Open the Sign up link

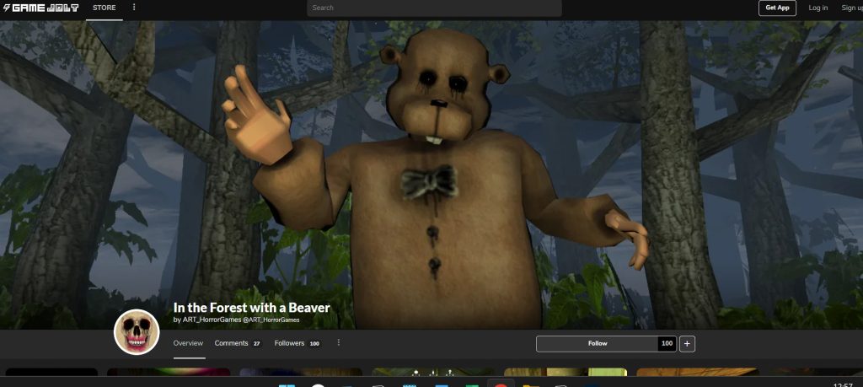[851, 8]
